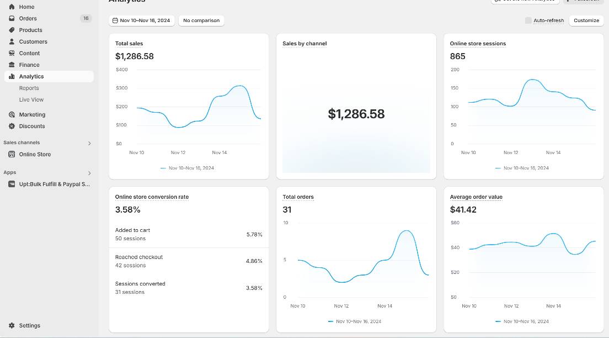Image resolution: width=609 pixels, height=338 pixels.
Task: Click the Discounts badge icon
Action: 12,126
